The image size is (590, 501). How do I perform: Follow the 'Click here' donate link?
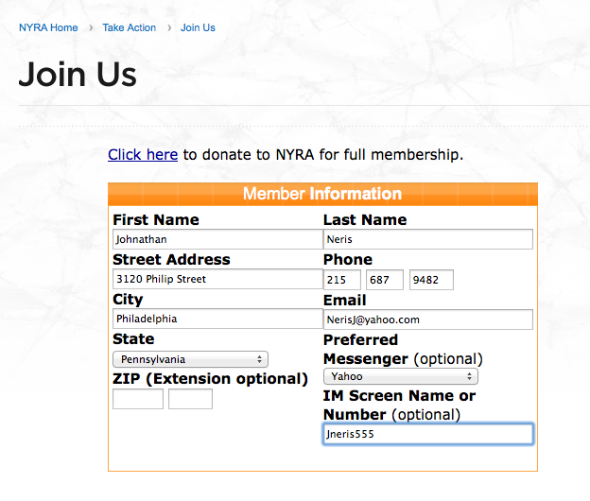click(143, 154)
